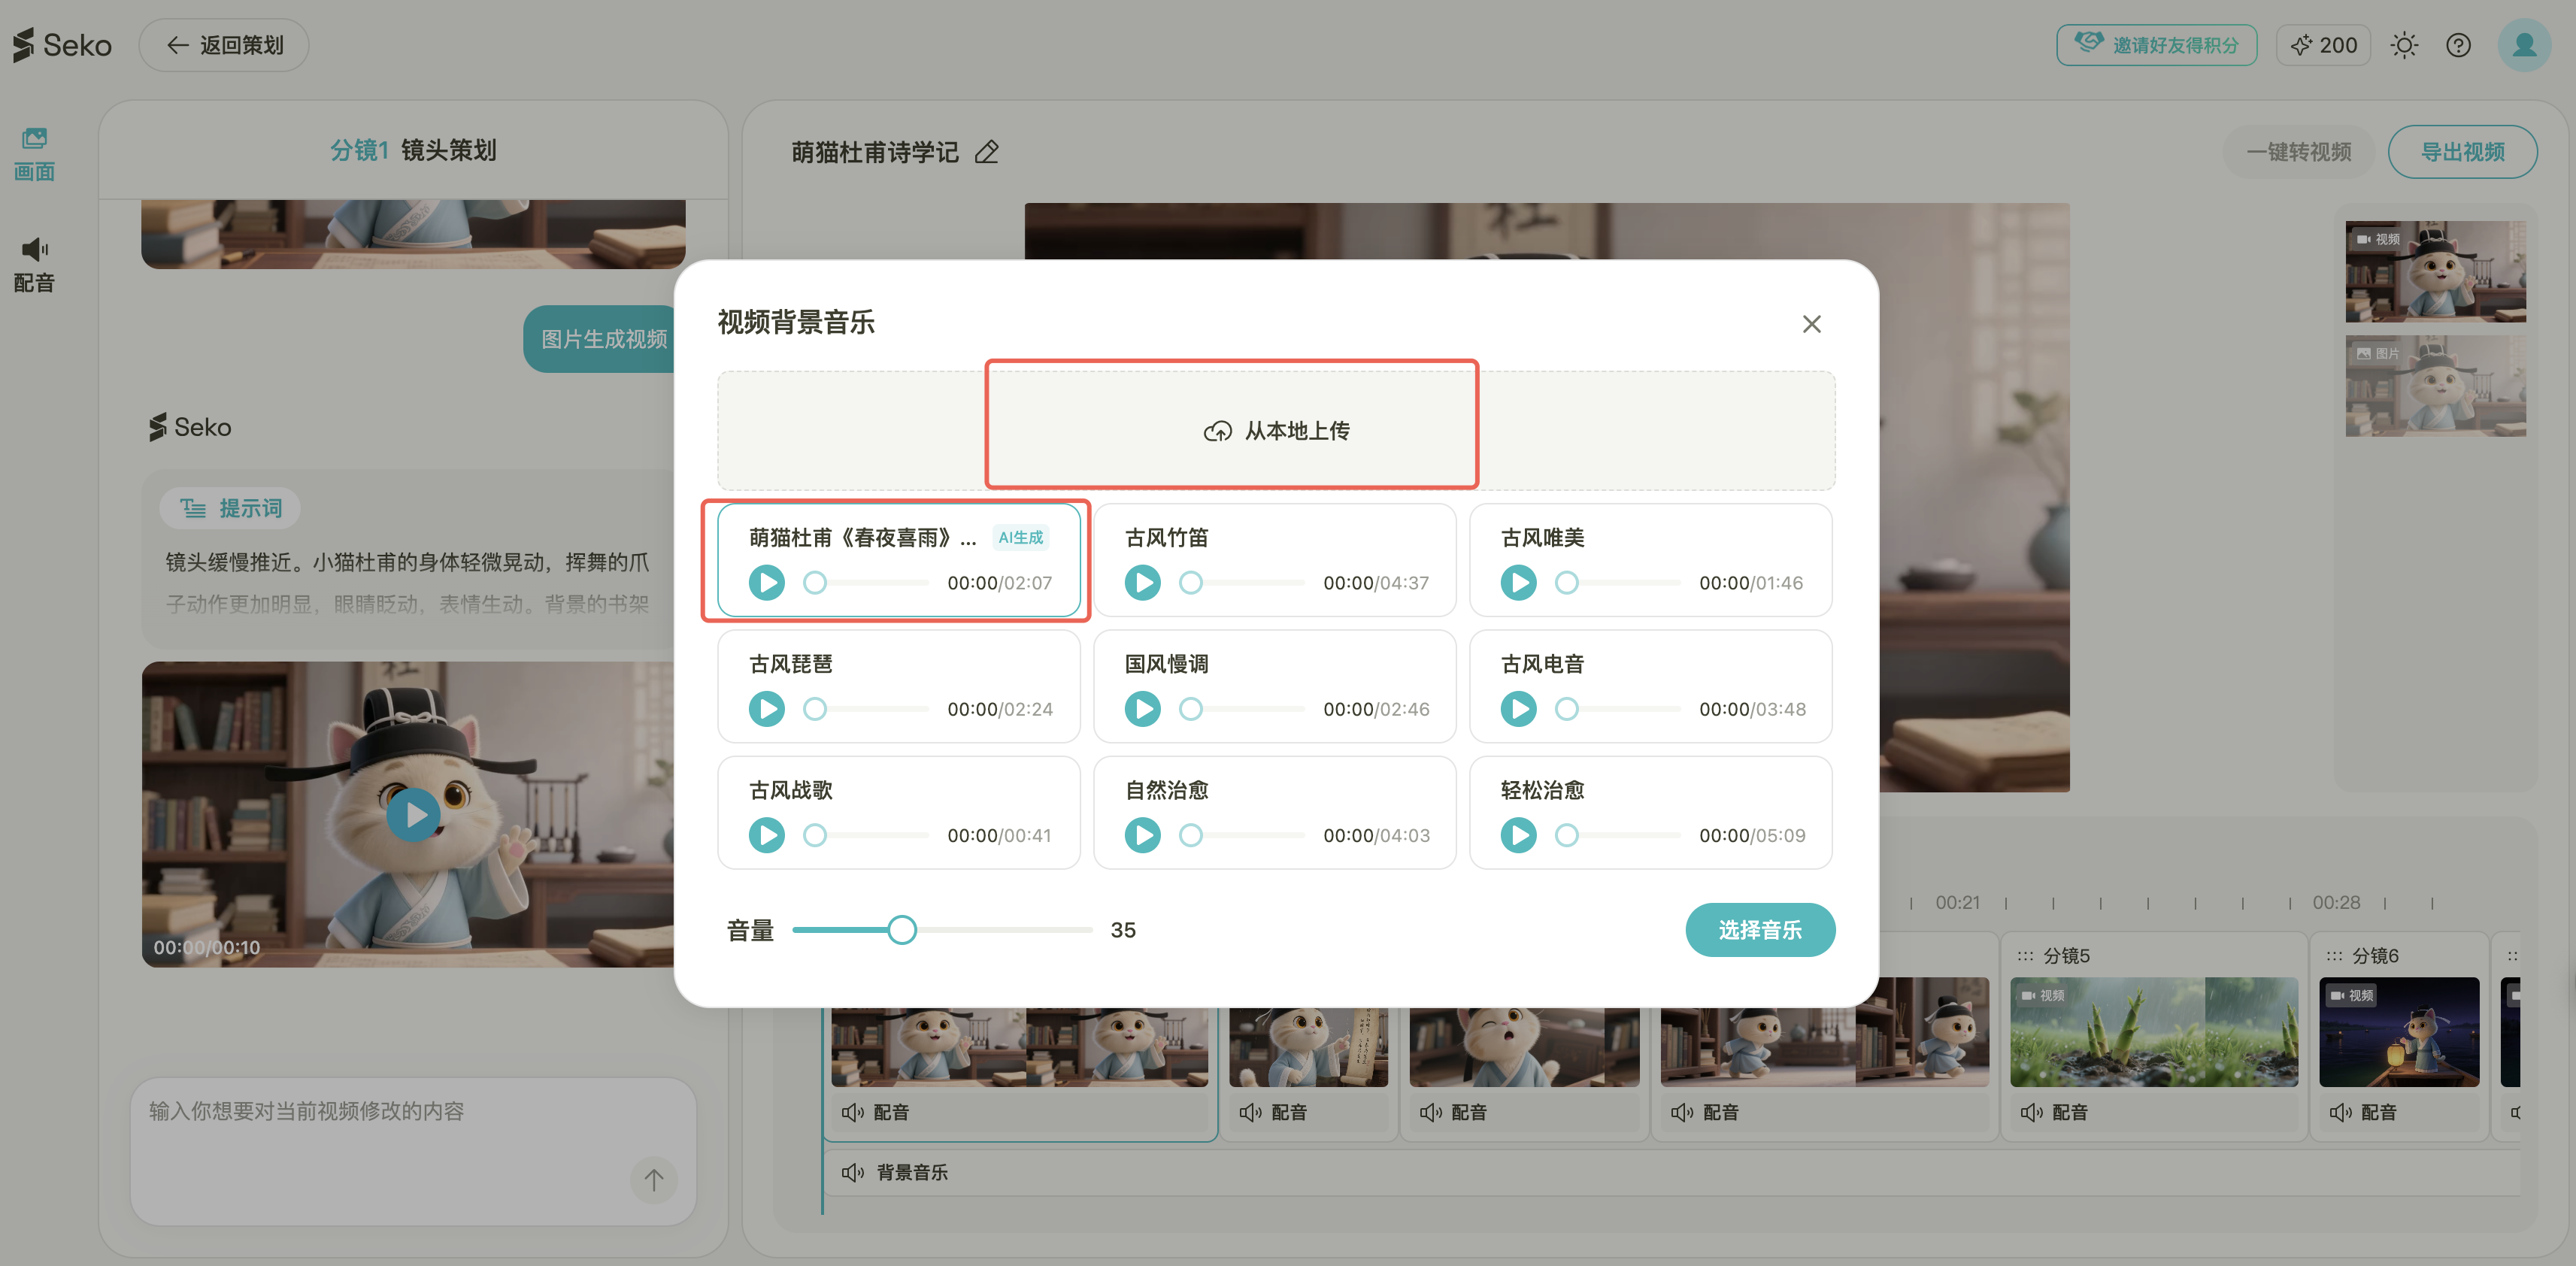The width and height of the screenshot is (2576, 1266).
Task: Select the 分镜6 night lantern clip thumbnail
Action: (x=2399, y=1032)
